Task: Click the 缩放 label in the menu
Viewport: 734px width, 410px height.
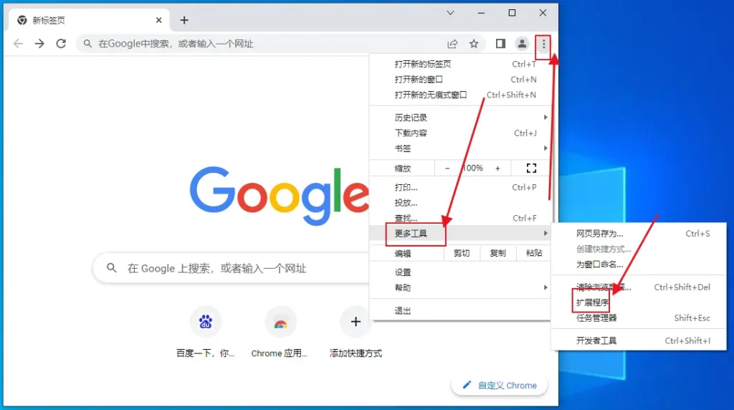Action: (403, 168)
